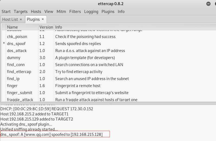Click version 3.0 of dummy plugin

click(x=42, y=58)
